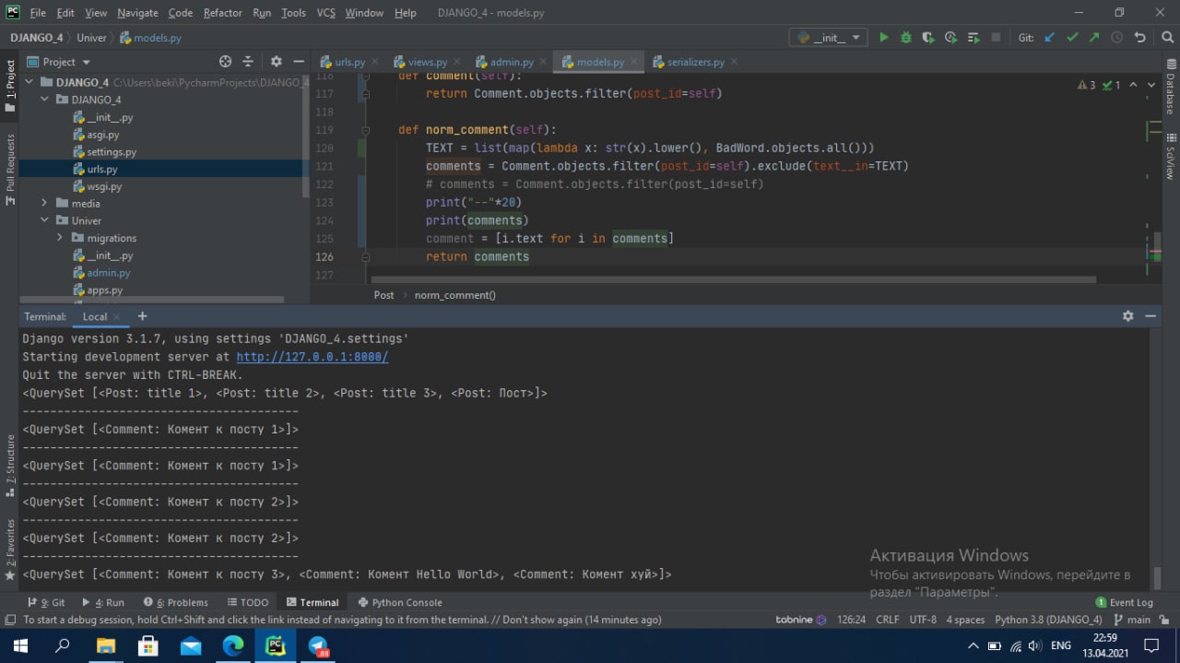
Task: Push commits with green Git arrow
Action: (x=1094, y=38)
